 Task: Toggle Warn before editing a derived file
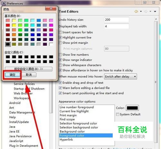pos(60,88)
